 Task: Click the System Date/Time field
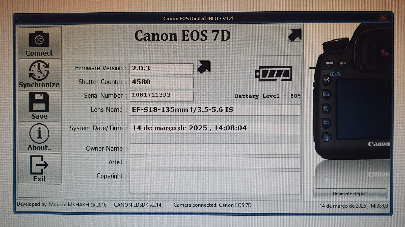(x=215, y=128)
